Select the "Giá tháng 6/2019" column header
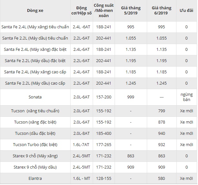Image resolution: width=198 pixels, height=185 pixels. tap(161, 11)
